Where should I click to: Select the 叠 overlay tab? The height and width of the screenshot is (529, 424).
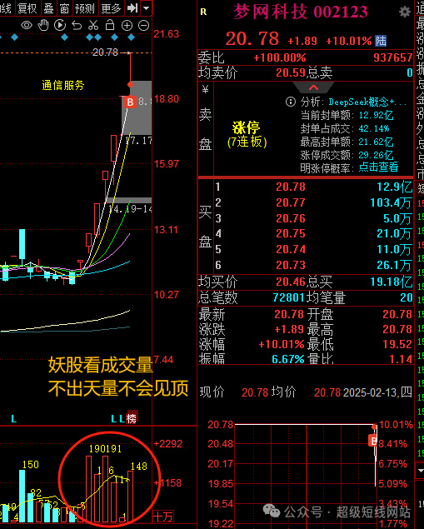tap(49, 7)
